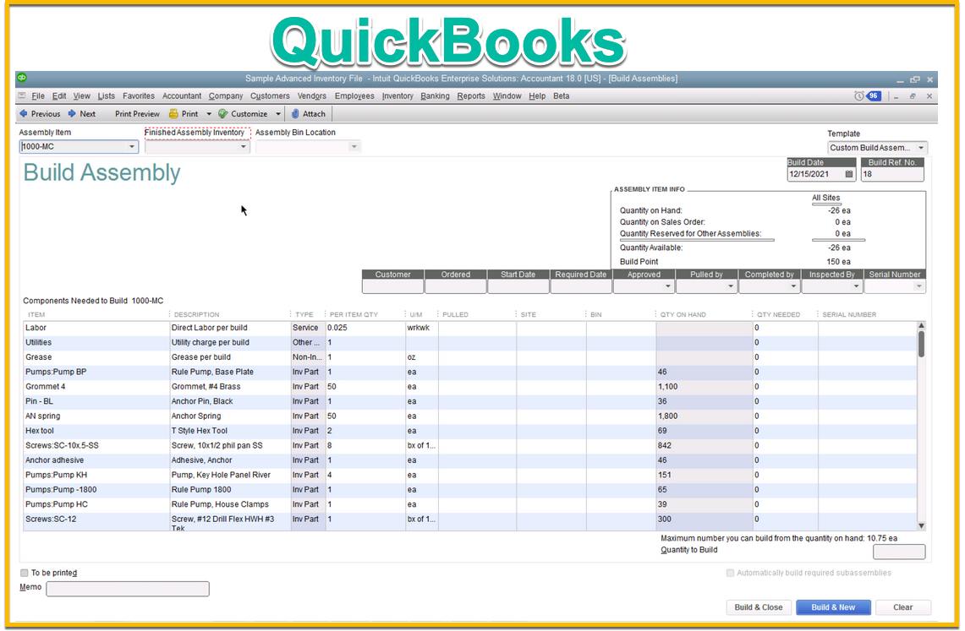Click the QuickBooks logo in title bar

pyautogui.click(x=22, y=78)
